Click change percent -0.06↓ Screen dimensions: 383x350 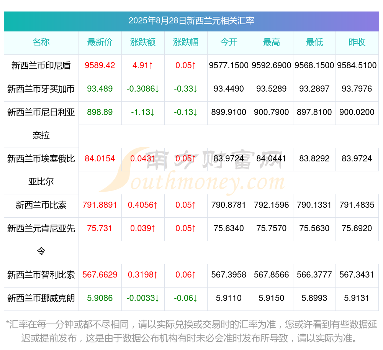click(186, 298)
